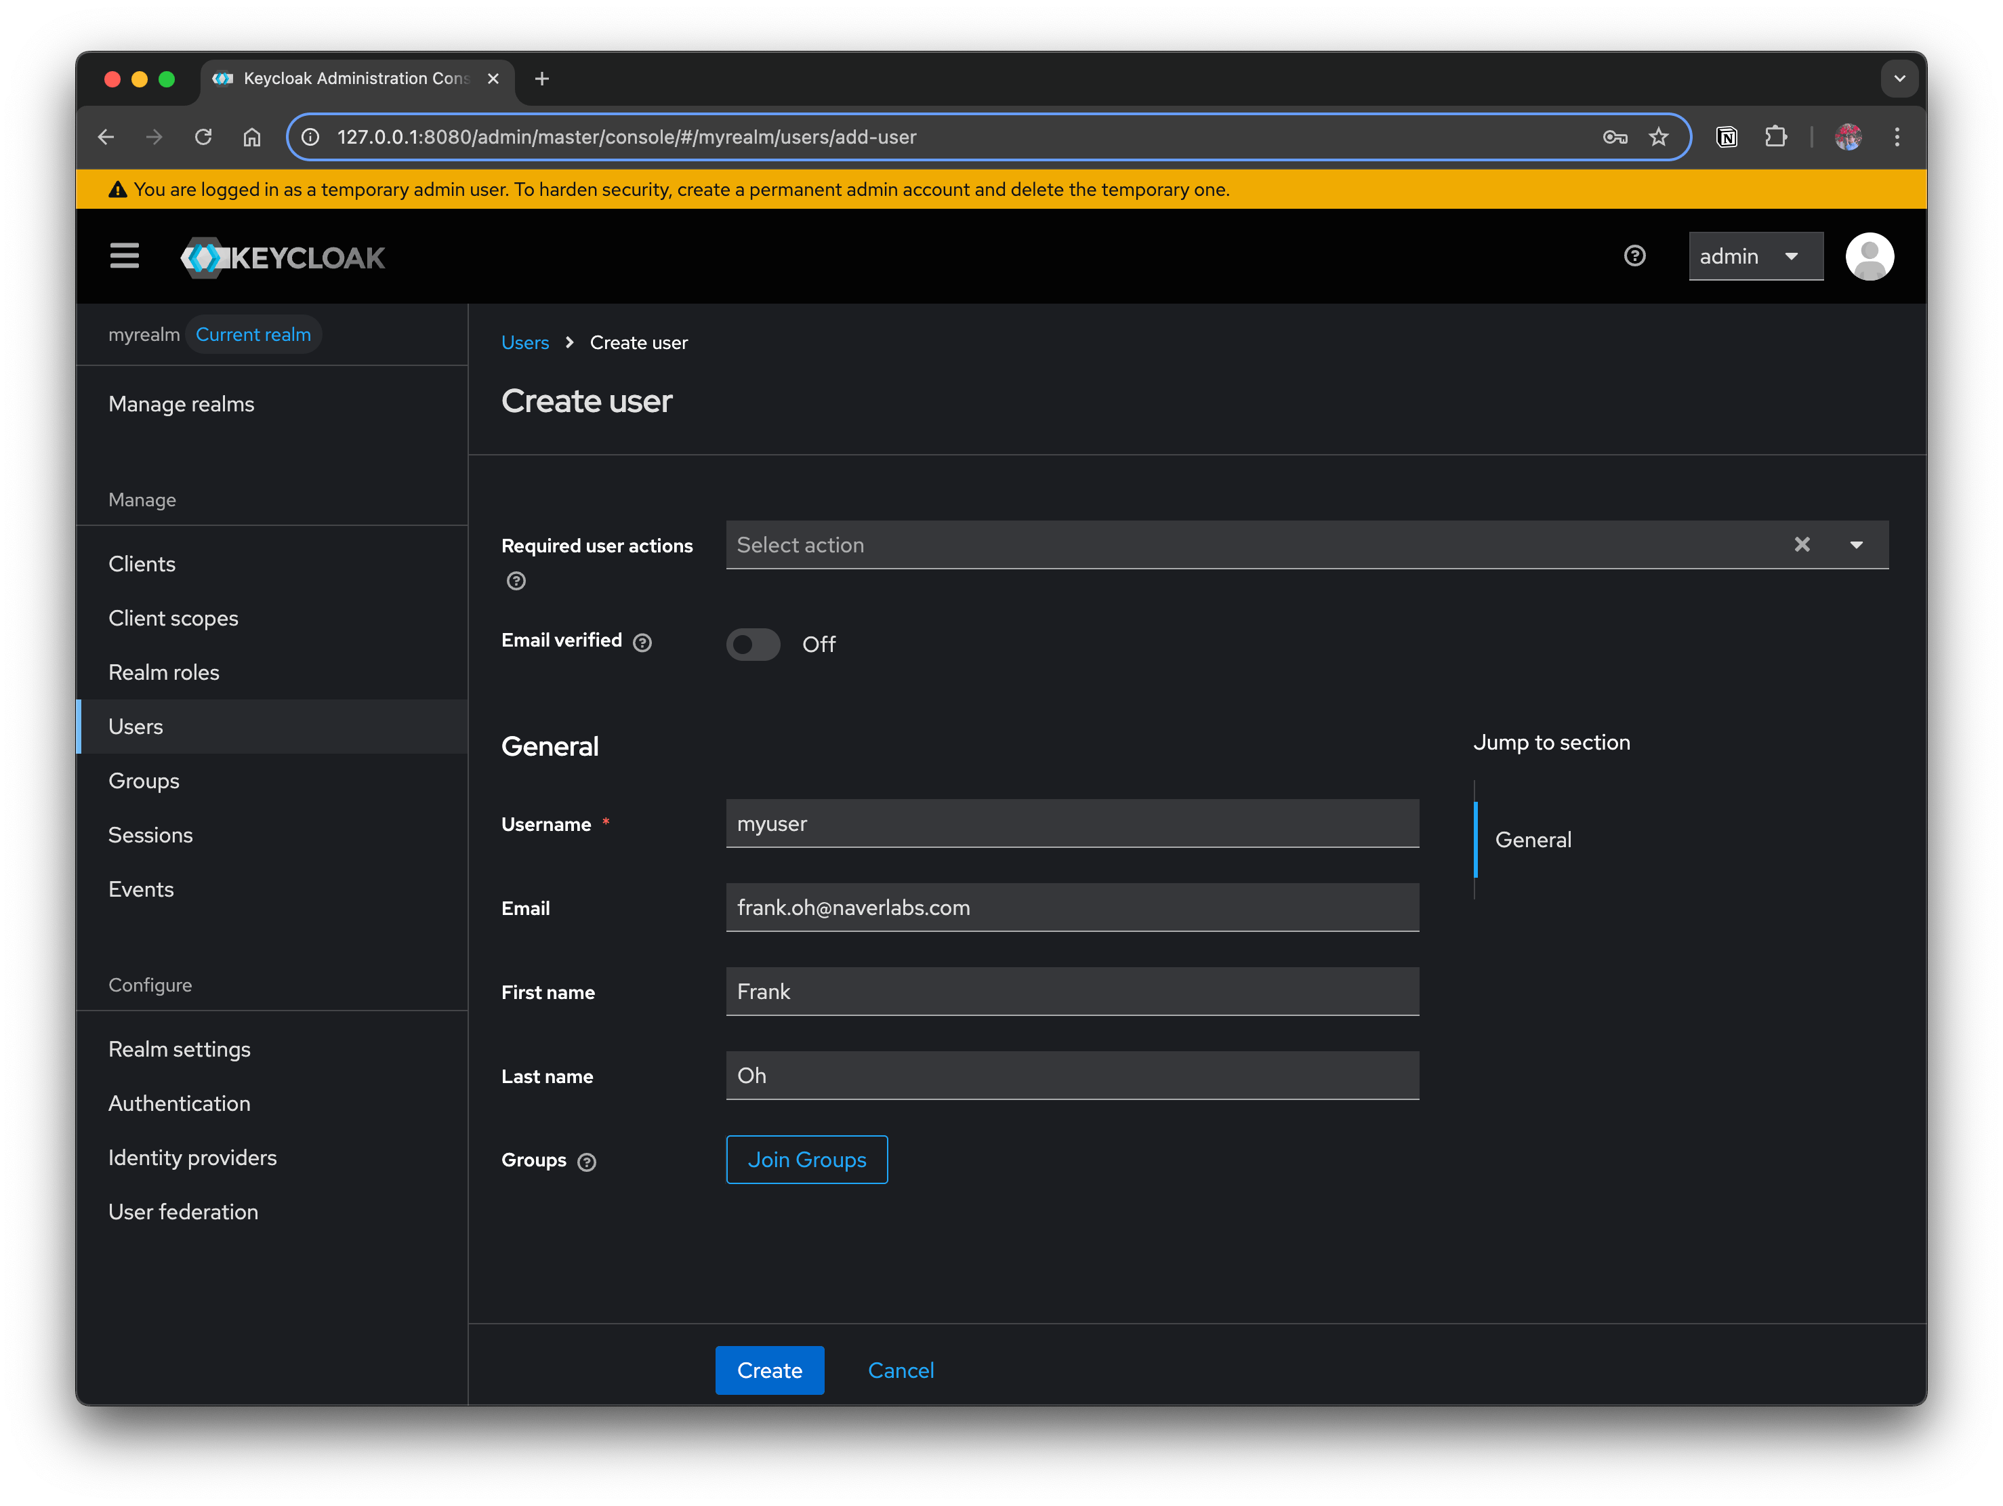Click the browser forward arrow
Image resolution: width=2003 pixels, height=1506 pixels.
click(x=154, y=137)
